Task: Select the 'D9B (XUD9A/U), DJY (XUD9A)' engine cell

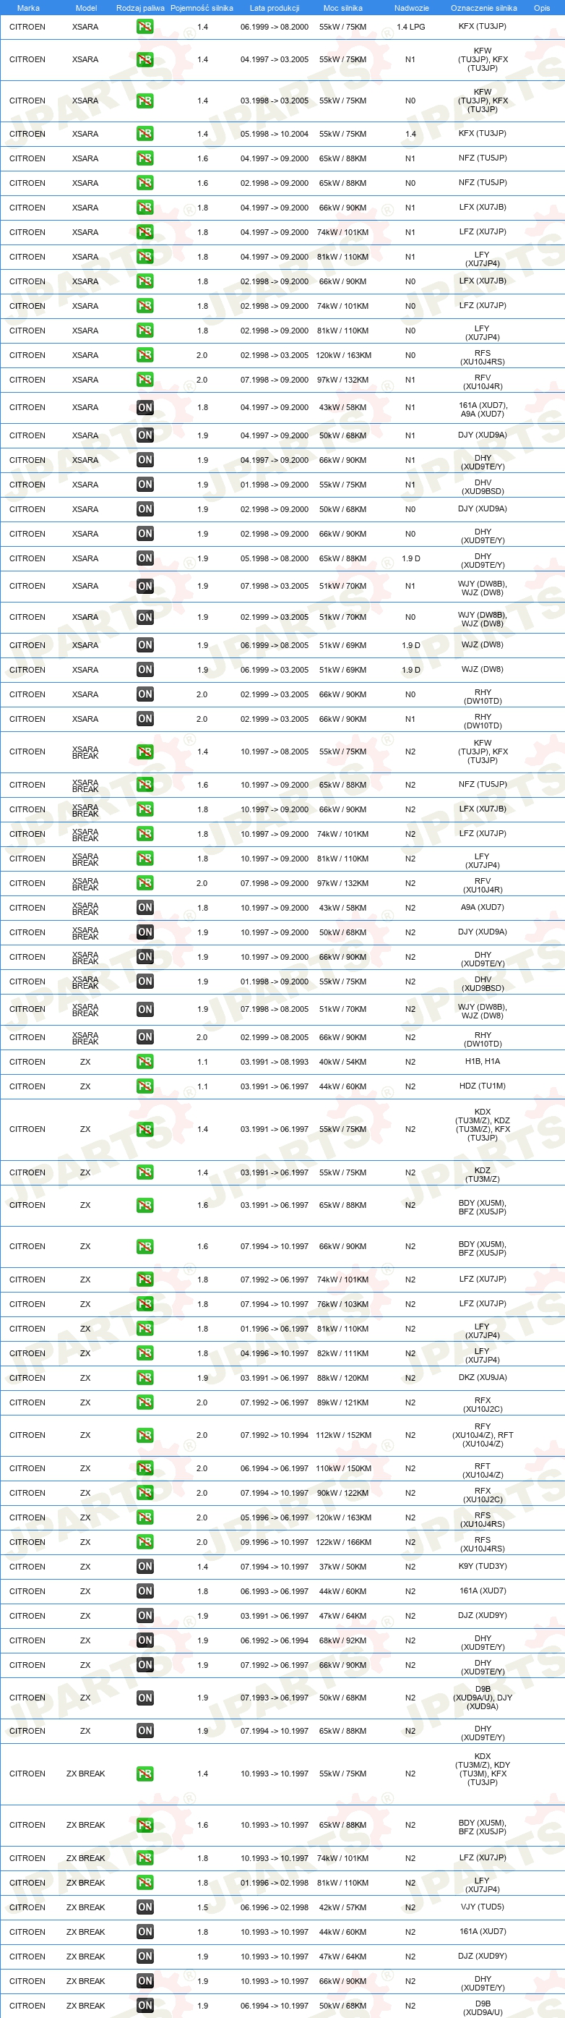Action: [483, 1698]
